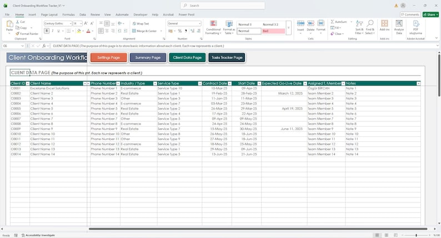441x238 pixels.
Task: Open the General number format dropdown
Action: click(200, 24)
